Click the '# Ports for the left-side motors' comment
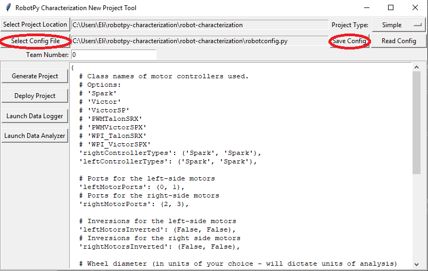The image size is (428, 271). click(147, 178)
